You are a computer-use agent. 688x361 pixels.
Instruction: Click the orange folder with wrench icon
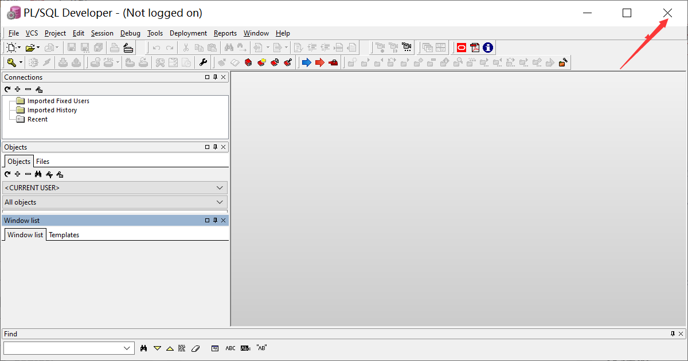pyautogui.click(x=564, y=62)
